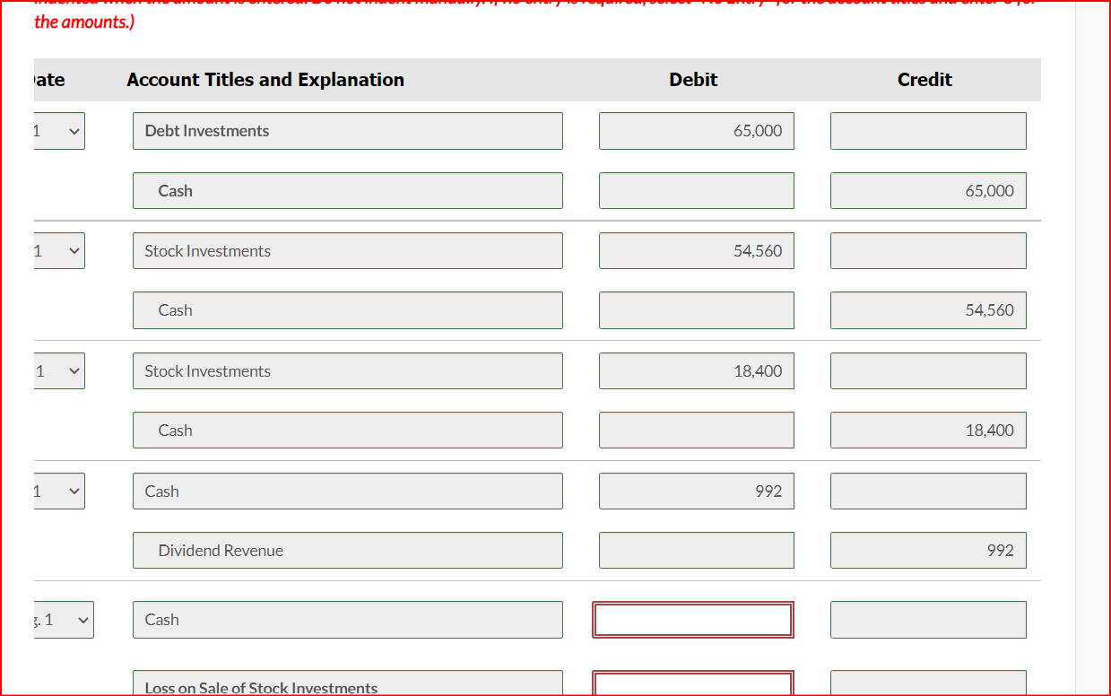Screen dimensions: 1111x696
Task: Click the Dividend Revenue account title field
Action: 348,550
